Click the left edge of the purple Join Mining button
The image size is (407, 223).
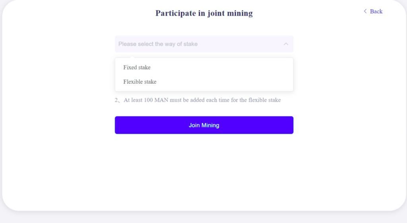click(118, 125)
